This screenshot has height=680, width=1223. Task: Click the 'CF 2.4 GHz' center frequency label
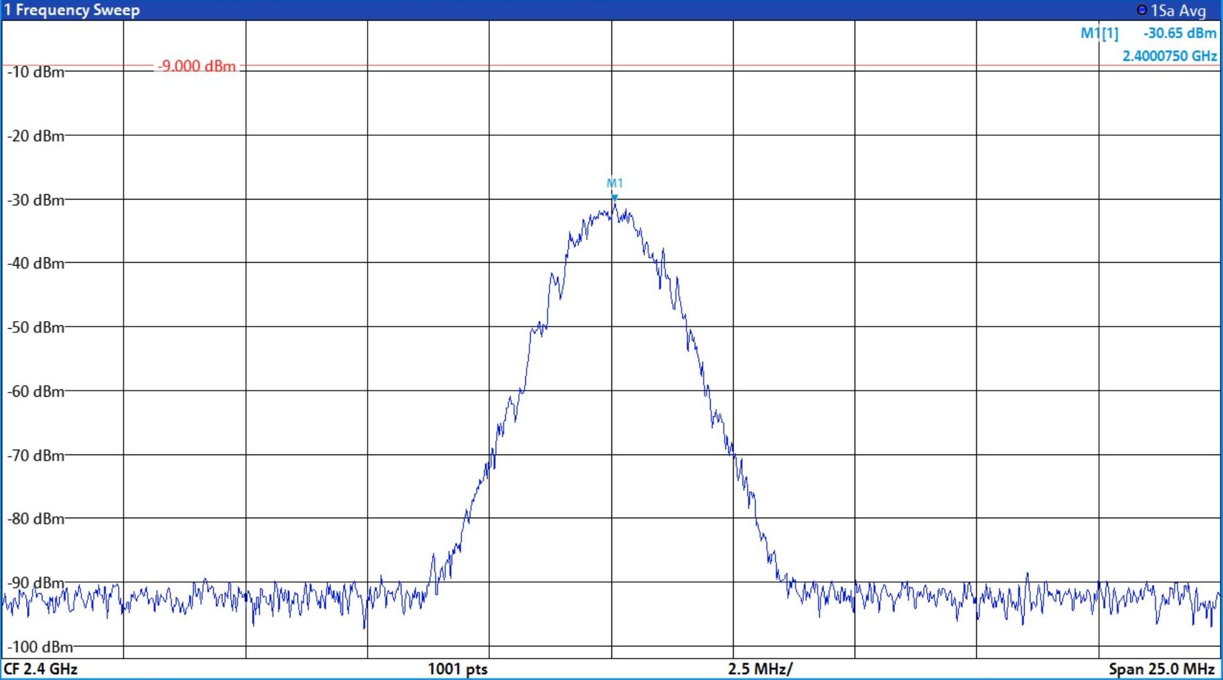click(41, 669)
